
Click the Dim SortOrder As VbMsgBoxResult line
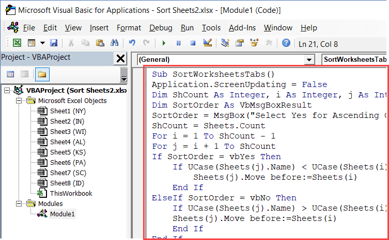pyautogui.click(x=232, y=105)
